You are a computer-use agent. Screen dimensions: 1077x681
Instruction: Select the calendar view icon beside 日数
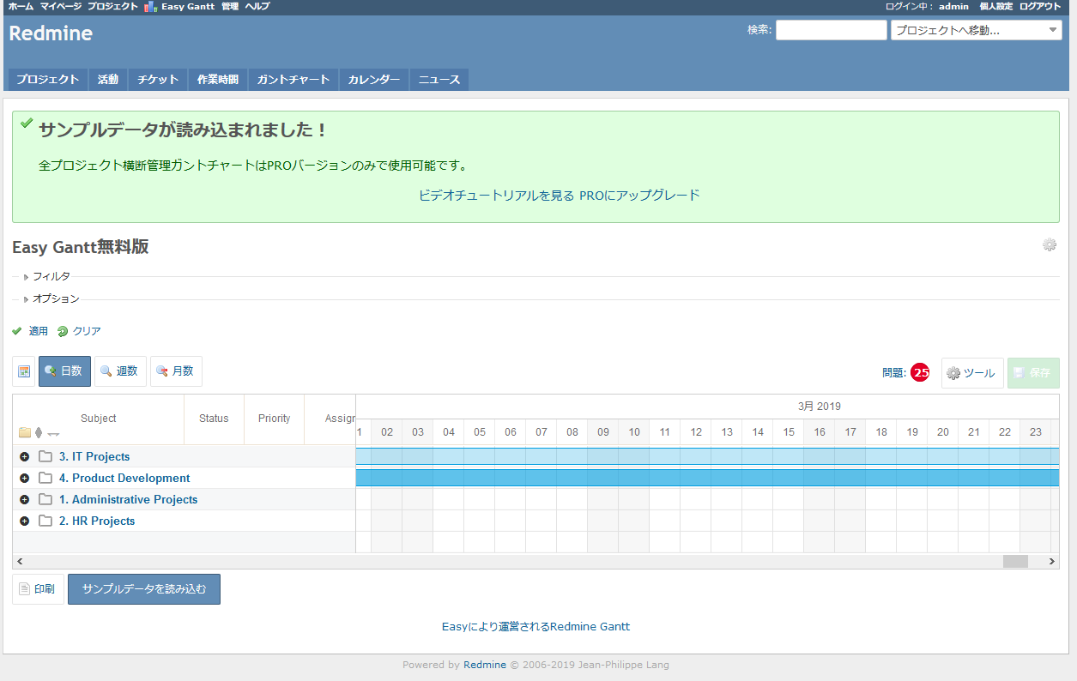click(23, 371)
